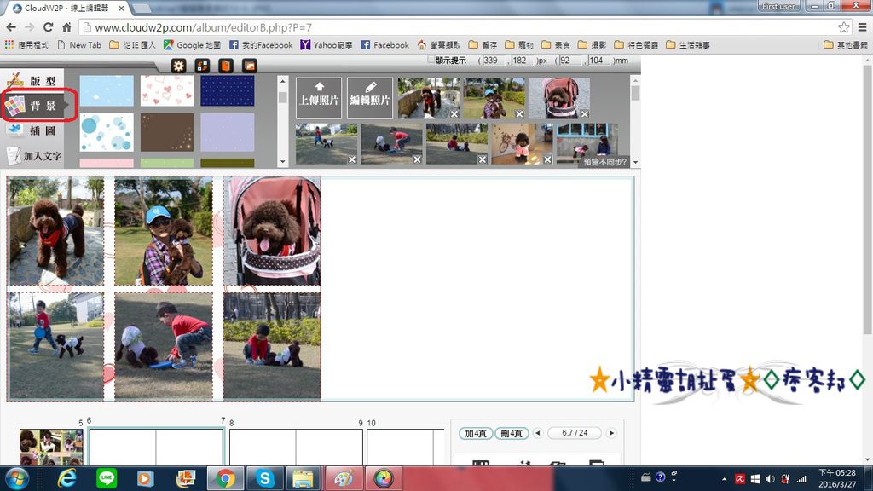Open the Chrome menu icon
The width and height of the screenshot is (873, 491).
(862, 27)
